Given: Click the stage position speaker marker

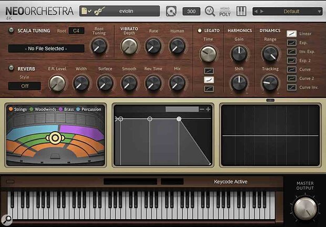Looking at the screenshot, I should (x=55, y=137).
